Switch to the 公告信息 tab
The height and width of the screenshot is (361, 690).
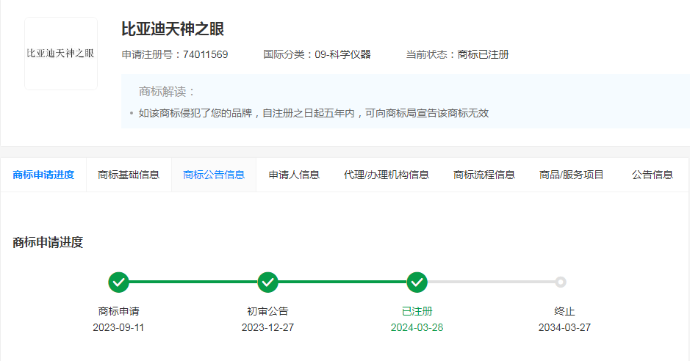pos(652,175)
